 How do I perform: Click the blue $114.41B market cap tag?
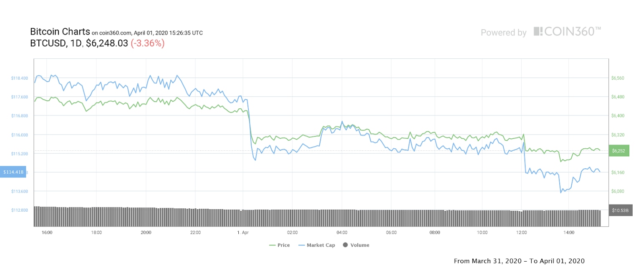(14, 172)
